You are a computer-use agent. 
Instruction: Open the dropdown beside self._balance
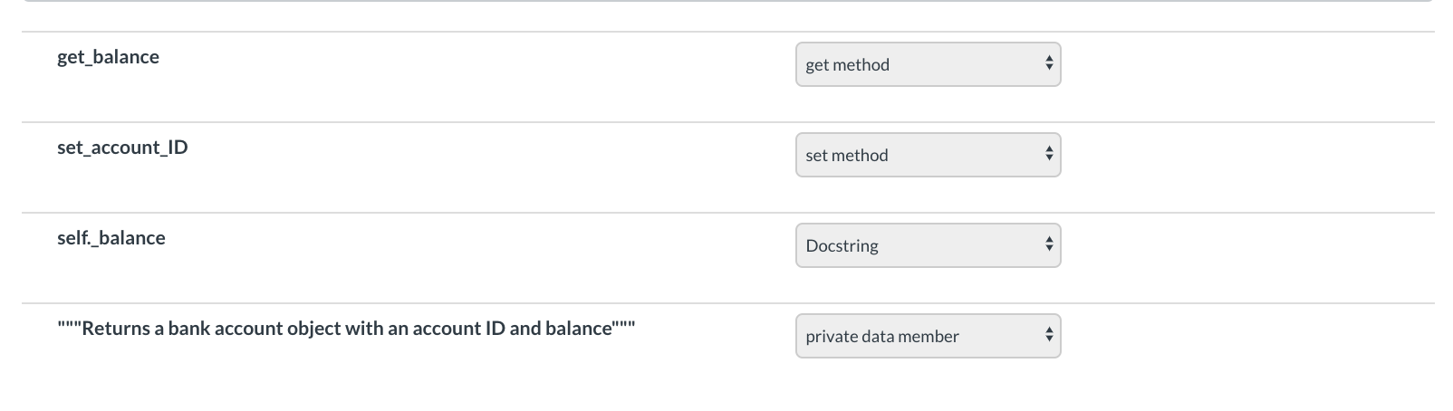pos(927,245)
